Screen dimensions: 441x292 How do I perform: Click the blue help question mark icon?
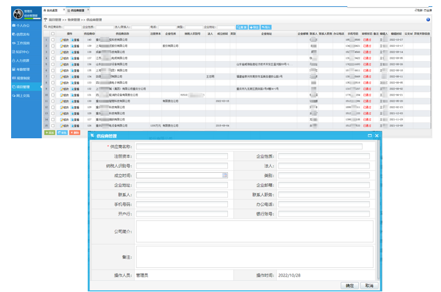(428, 20)
